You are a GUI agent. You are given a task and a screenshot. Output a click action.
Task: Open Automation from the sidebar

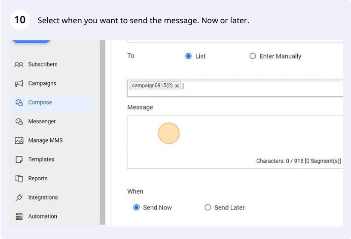tap(43, 216)
